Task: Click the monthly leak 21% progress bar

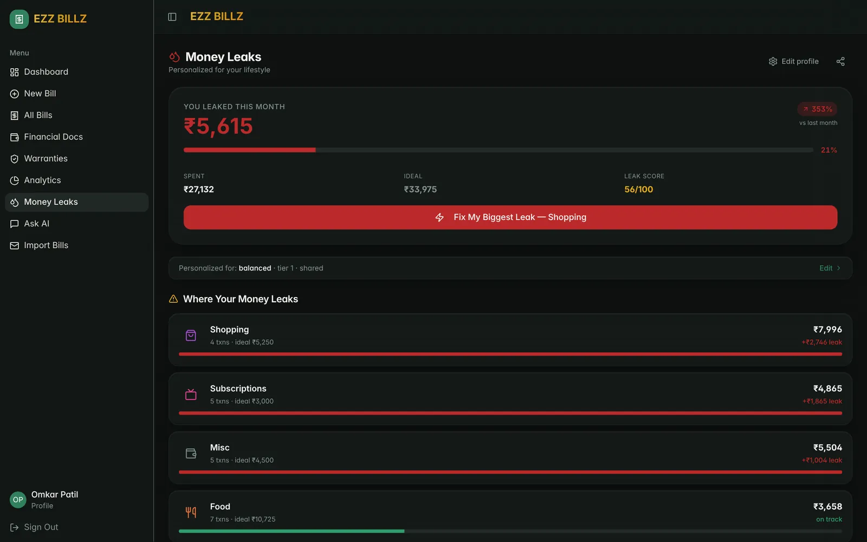Action: pos(499,150)
